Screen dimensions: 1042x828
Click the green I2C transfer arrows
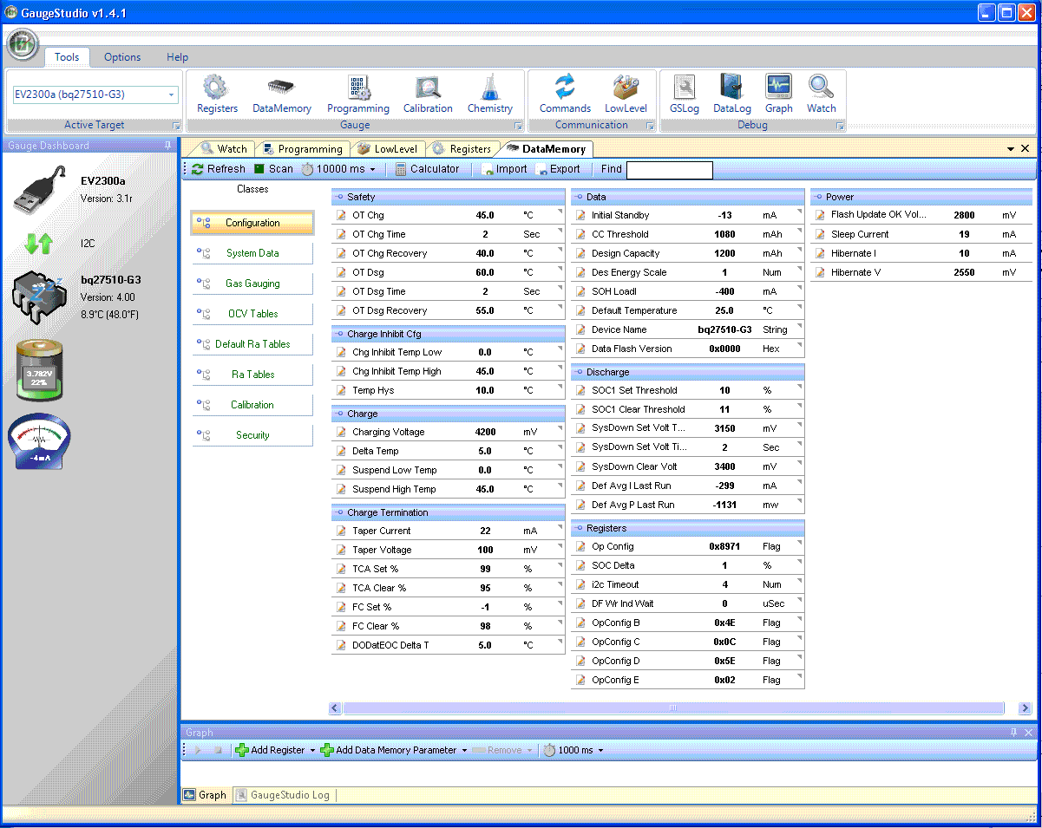tap(38, 244)
